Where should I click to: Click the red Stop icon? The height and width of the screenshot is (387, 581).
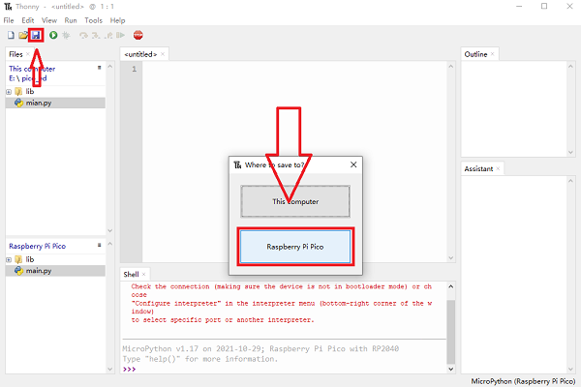138,35
